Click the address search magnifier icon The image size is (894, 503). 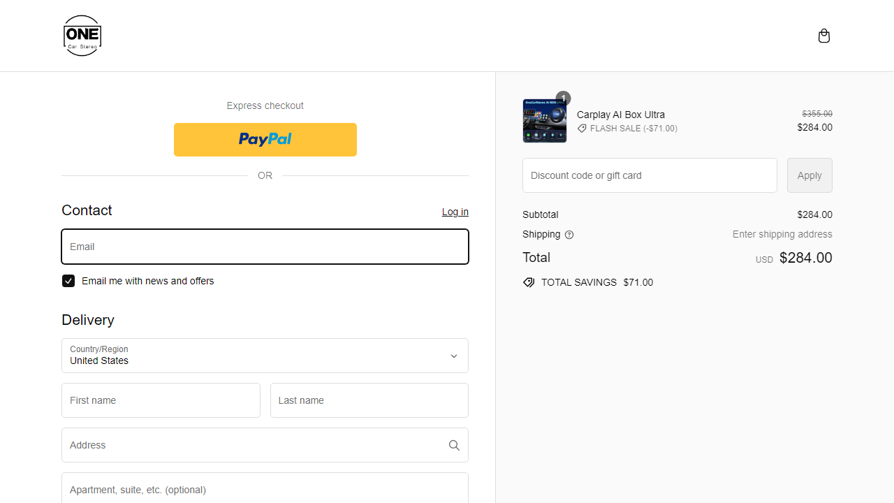click(x=454, y=445)
